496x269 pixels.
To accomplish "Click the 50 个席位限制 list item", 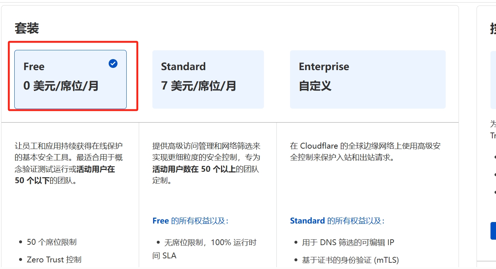I will coord(52,242).
